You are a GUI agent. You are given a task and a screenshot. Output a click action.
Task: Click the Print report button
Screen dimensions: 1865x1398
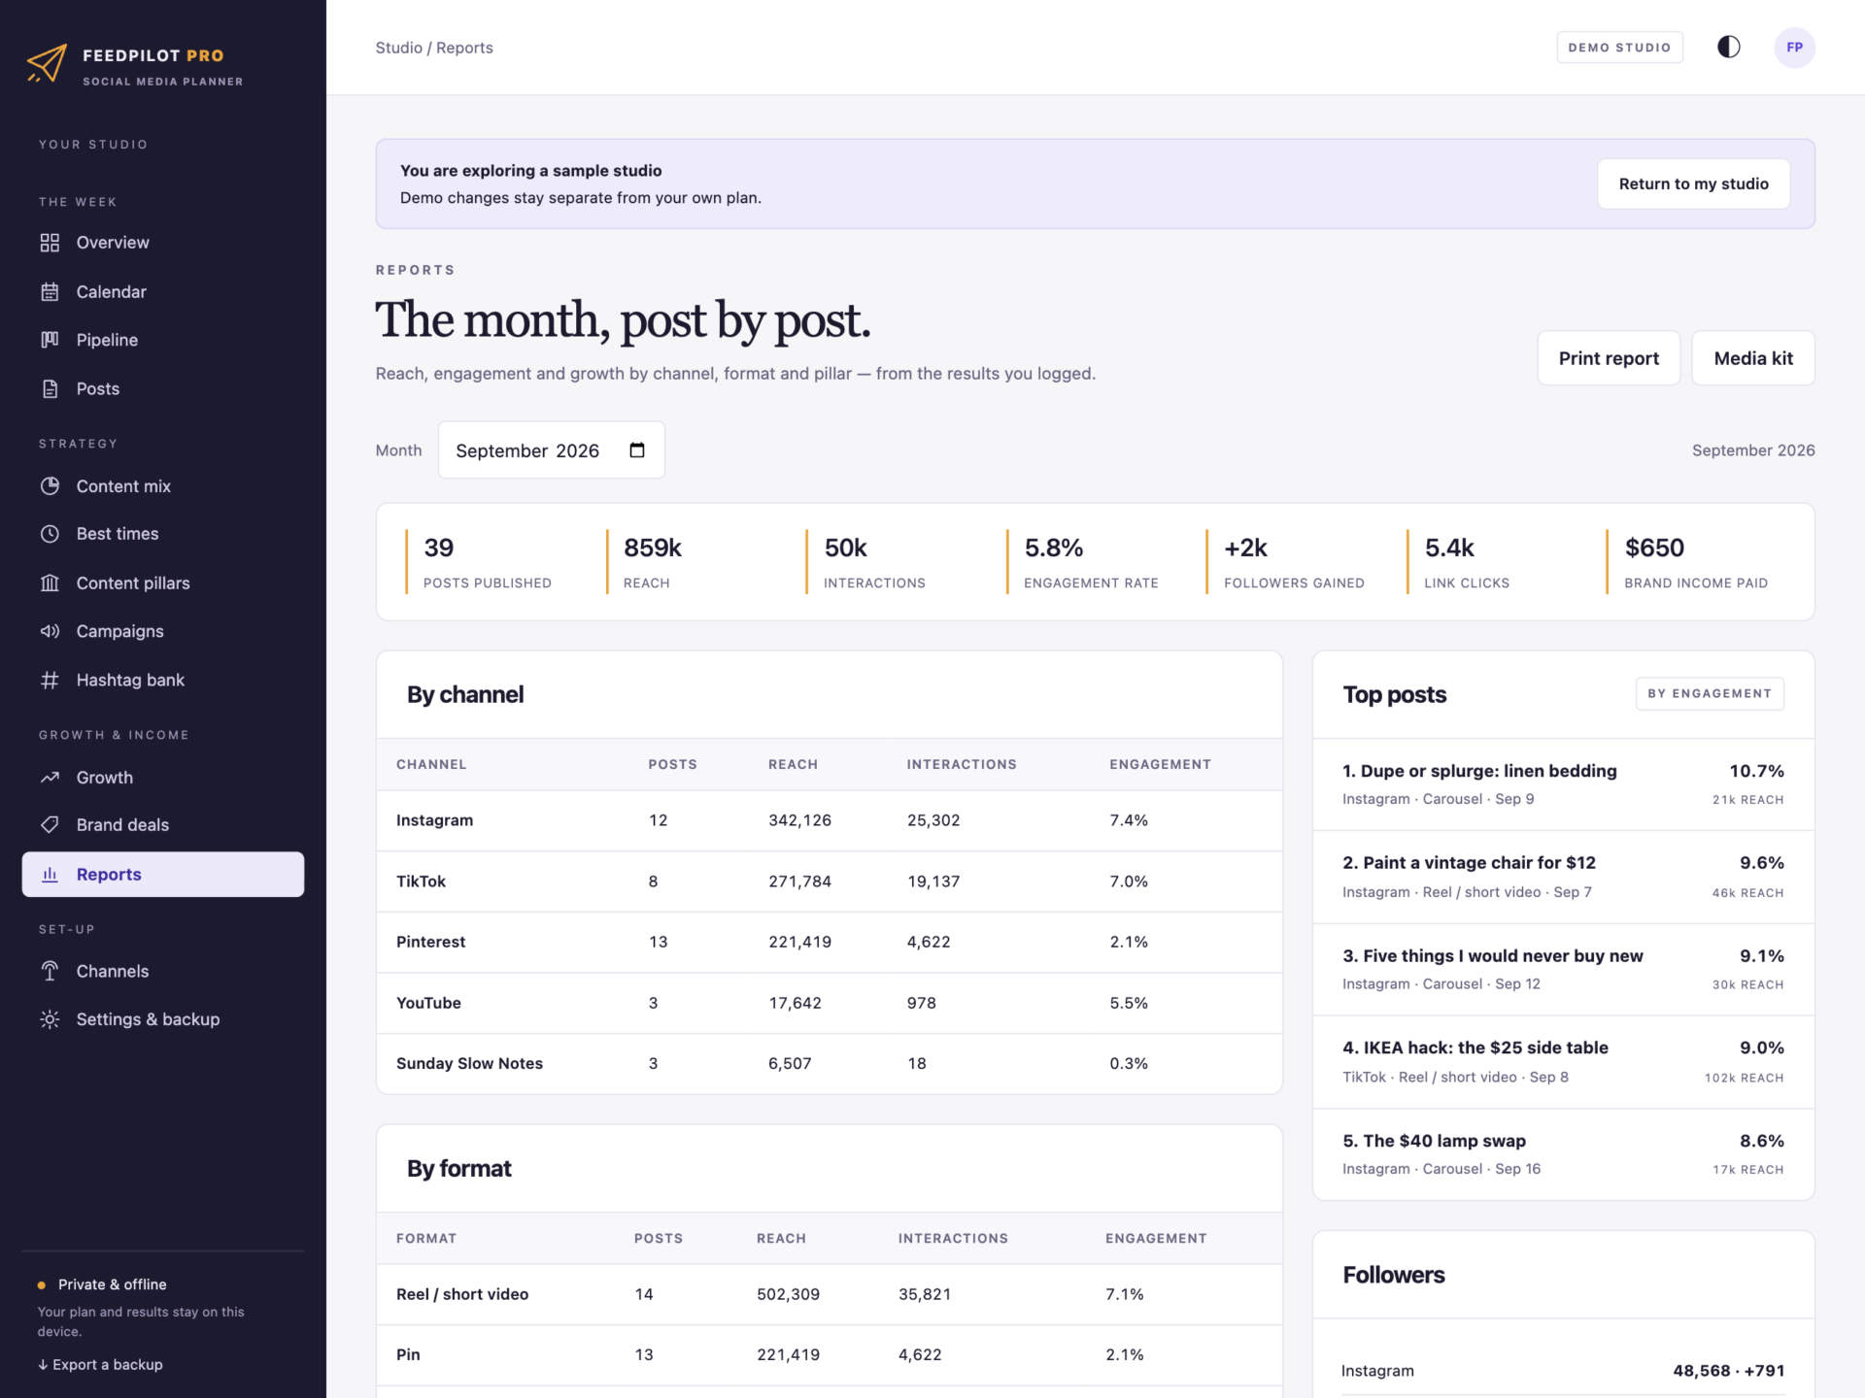click(x=1609, y=358)
